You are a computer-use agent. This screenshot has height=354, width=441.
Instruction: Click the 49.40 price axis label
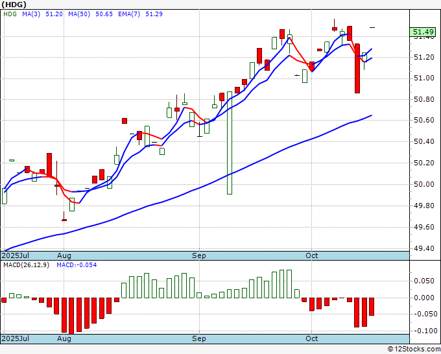pyautogui.click(x=424, y=248)
